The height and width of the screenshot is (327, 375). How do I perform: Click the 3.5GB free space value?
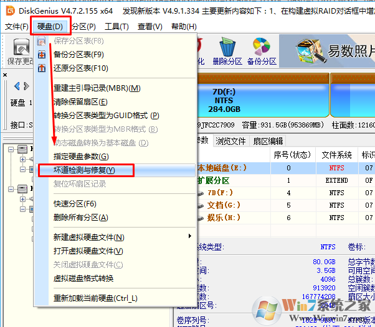pos(326,270)
